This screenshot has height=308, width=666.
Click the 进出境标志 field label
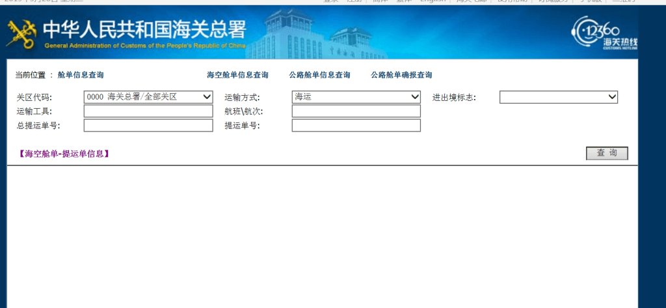pyautogui.click(x=454, y=98)
